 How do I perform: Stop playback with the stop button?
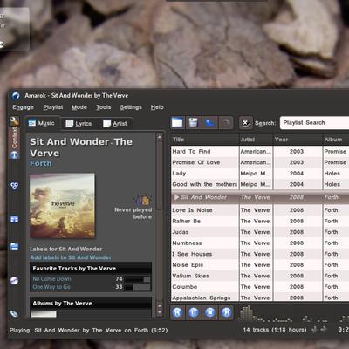coord(210,312)
